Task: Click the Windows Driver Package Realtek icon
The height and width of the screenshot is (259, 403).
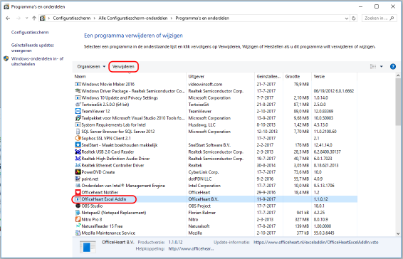Action: [x=78, y=90]
